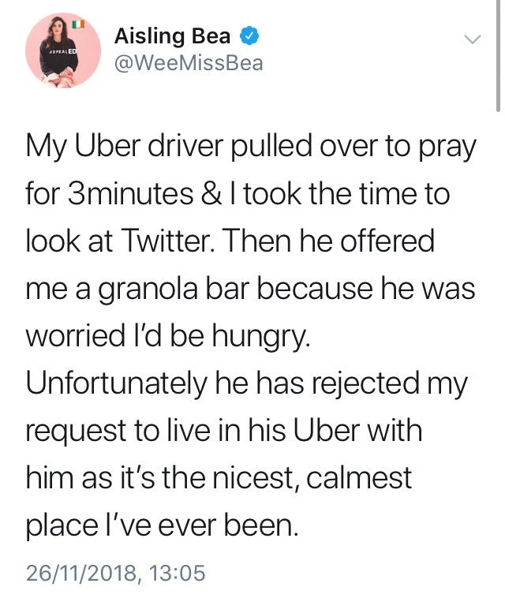Open the 26/11/2018, 13:05 timestamp
This screenshot has height=598, width=505.
(115, 571)
